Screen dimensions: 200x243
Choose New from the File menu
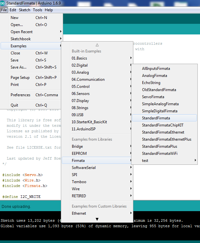[32, 18]
